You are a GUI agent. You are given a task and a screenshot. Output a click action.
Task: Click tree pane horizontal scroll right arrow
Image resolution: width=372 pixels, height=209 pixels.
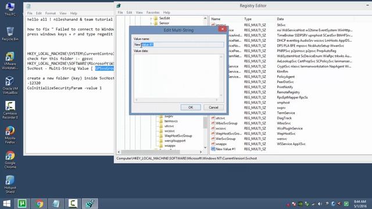coord(201,152)
